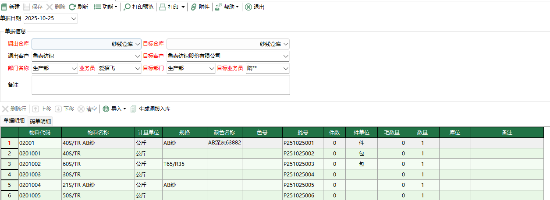The height and width of the screenshot is (200, 550).
Task: Open the 目标业务员 dropdown
Action: 286,68
